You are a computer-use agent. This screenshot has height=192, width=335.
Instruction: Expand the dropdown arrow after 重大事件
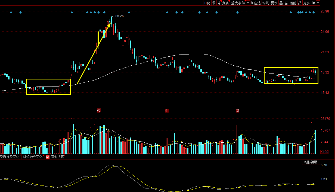(248, 3)
